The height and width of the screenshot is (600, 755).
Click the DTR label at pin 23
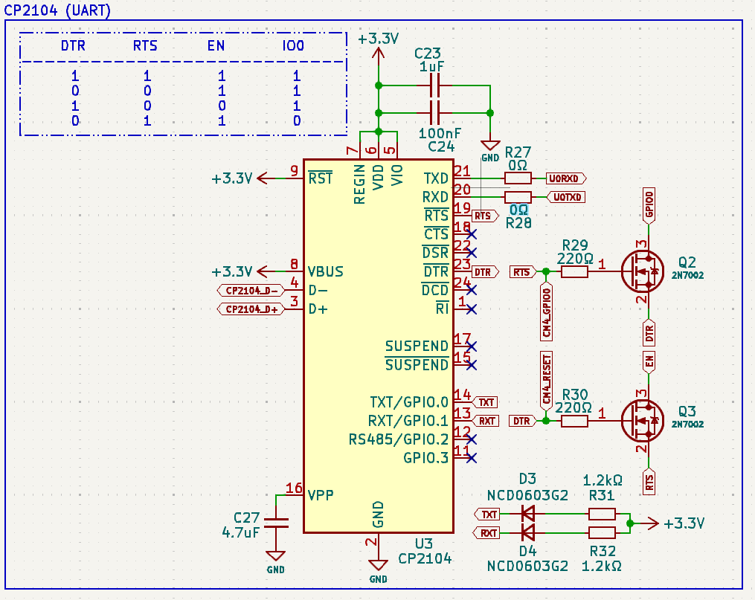[x=484, y=272]
